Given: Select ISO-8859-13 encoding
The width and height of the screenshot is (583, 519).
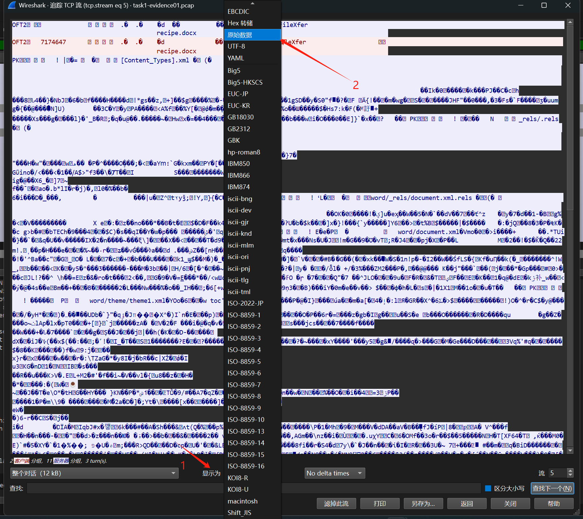Looking at the screenshot, I should (253, 431).
